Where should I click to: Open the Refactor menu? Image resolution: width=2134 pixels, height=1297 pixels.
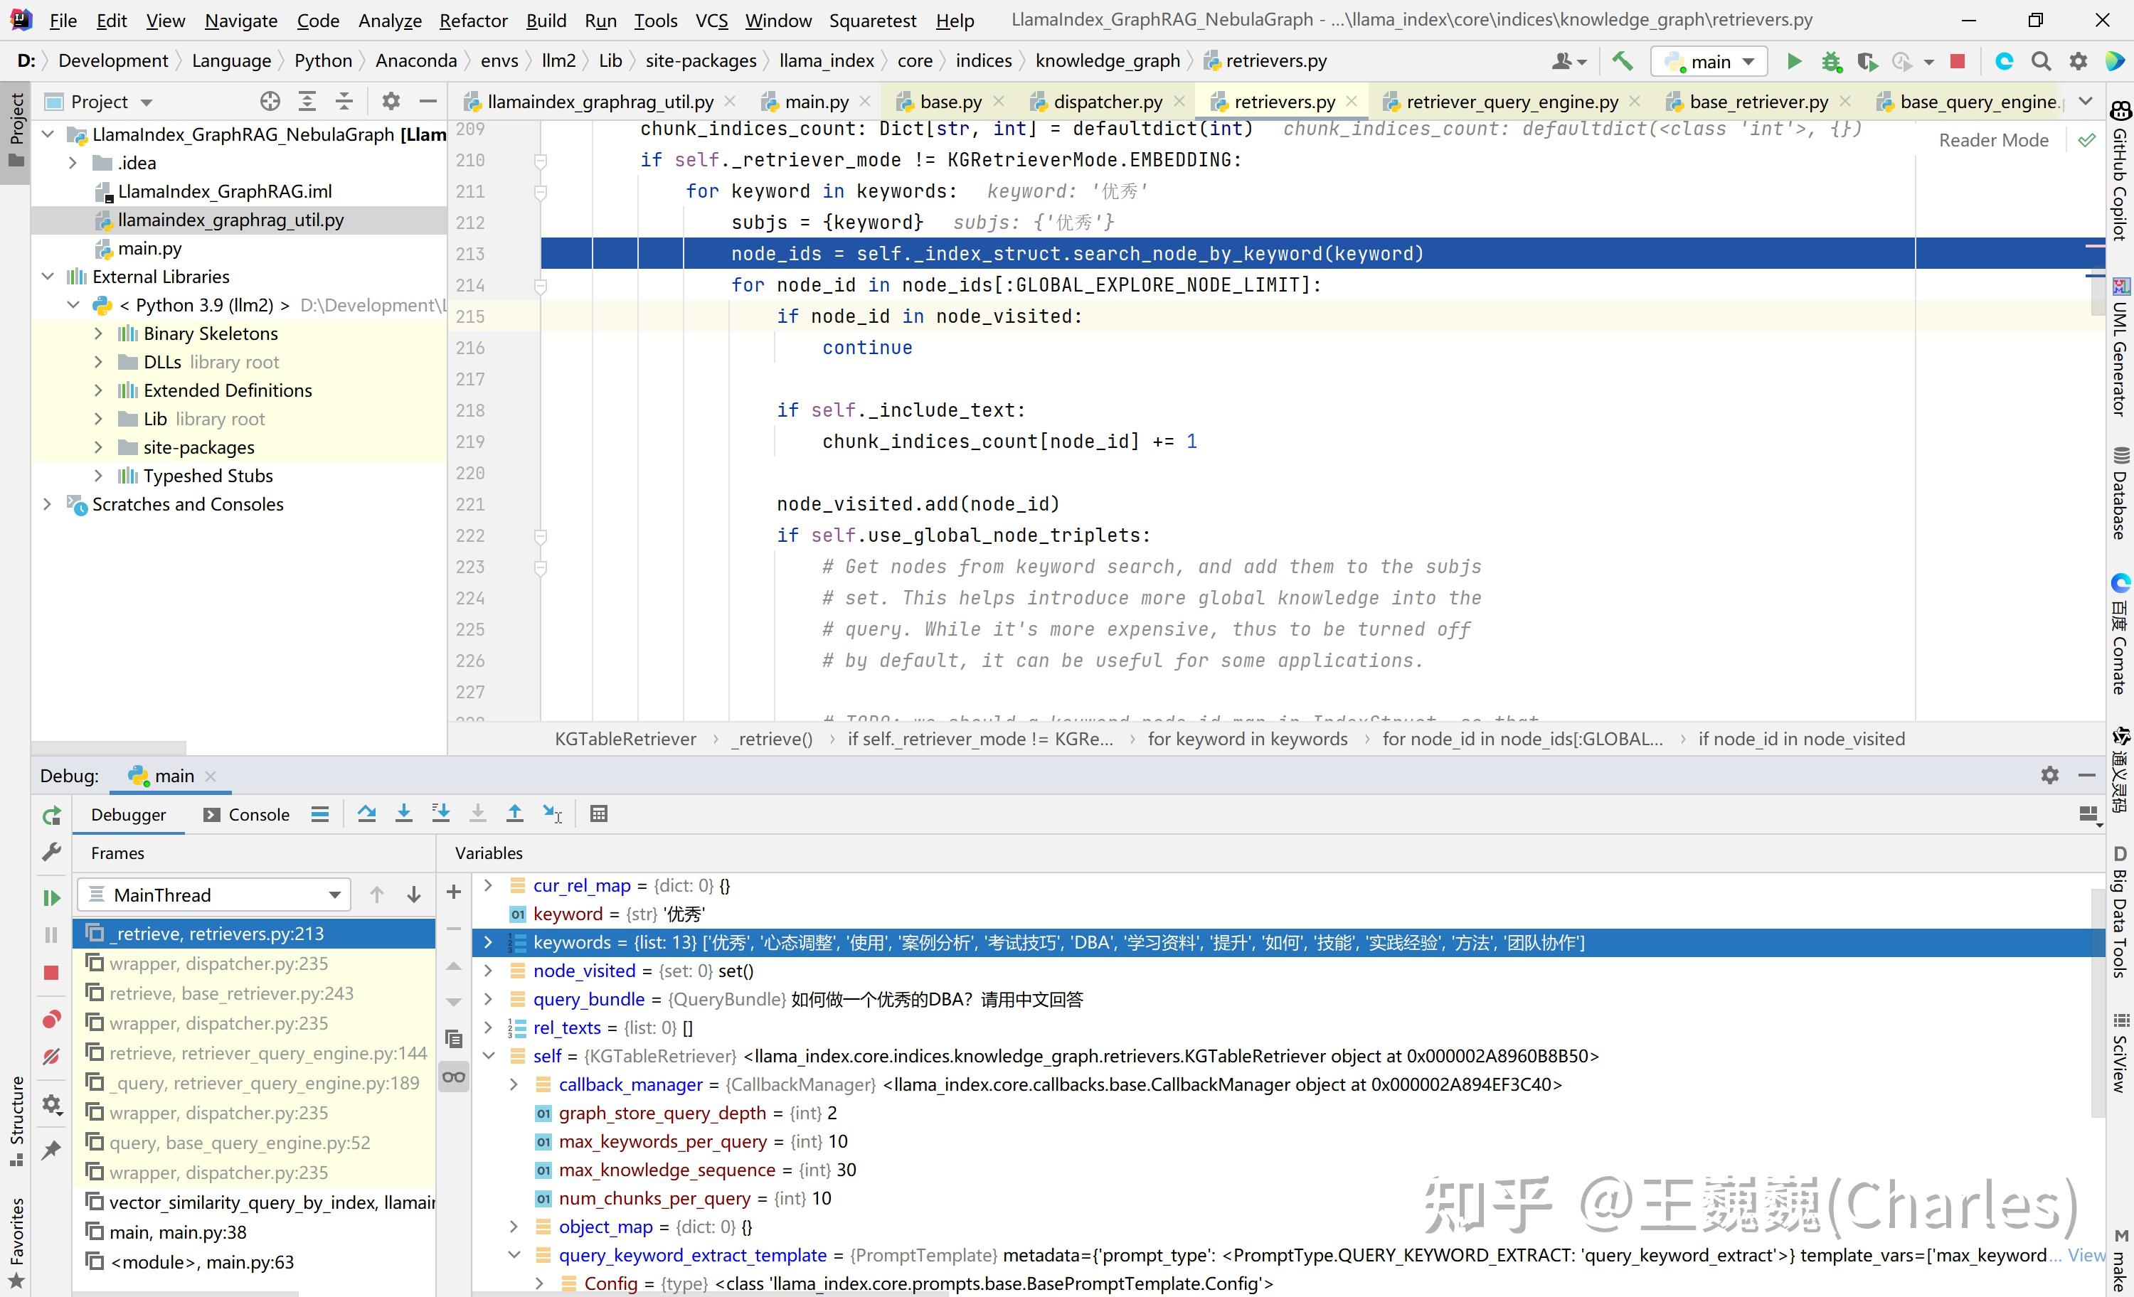pyautogui.click(x=472, y=20)
